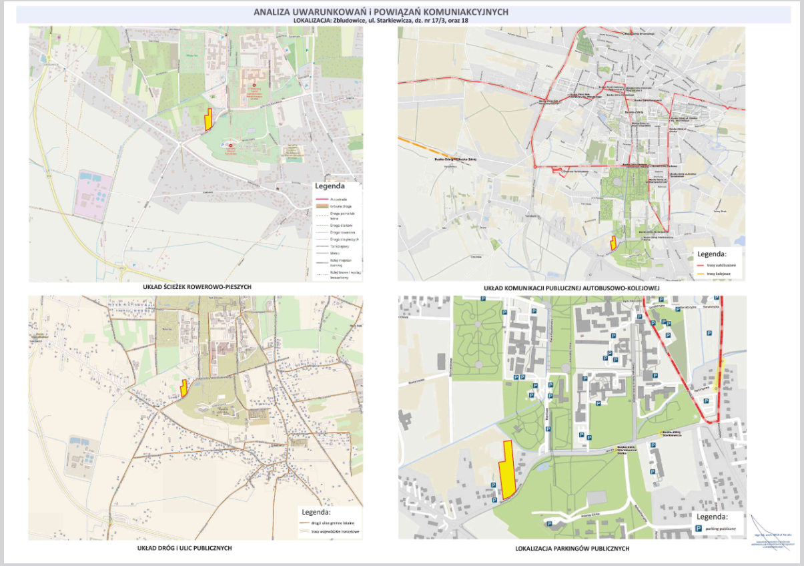Click the red Autostrada line in legend

(322, 200)
